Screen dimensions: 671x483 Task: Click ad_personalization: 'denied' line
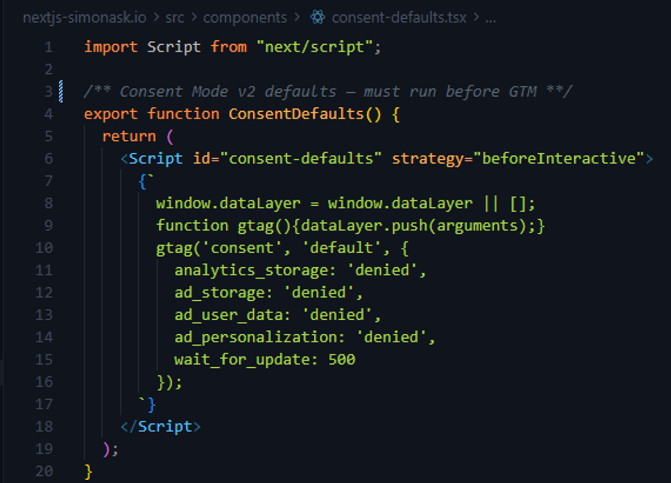pos(305,338)
